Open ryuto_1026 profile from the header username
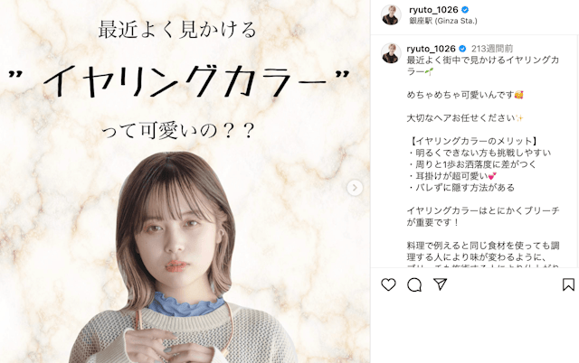The height and width of the screenshot is (363, 579). pos(433,10)
